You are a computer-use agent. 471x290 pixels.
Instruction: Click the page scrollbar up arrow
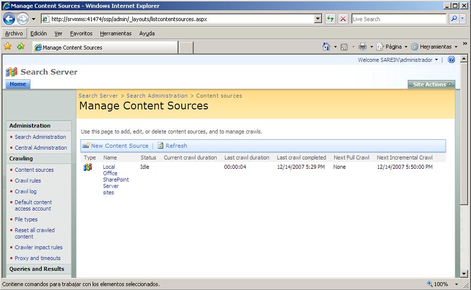tap(464, 58)
